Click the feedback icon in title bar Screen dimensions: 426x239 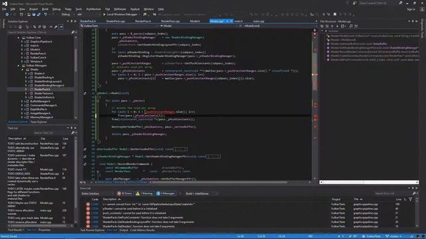coord(355,3)
